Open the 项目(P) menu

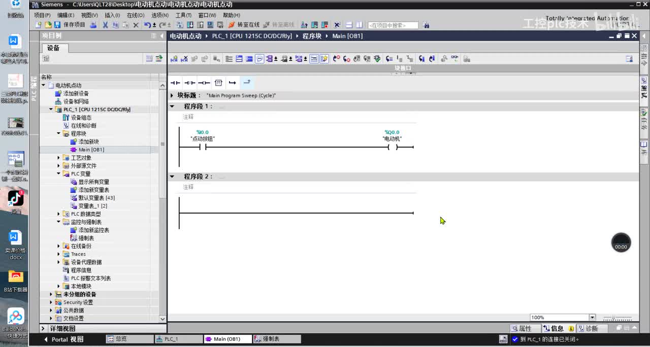click(42, 15)
